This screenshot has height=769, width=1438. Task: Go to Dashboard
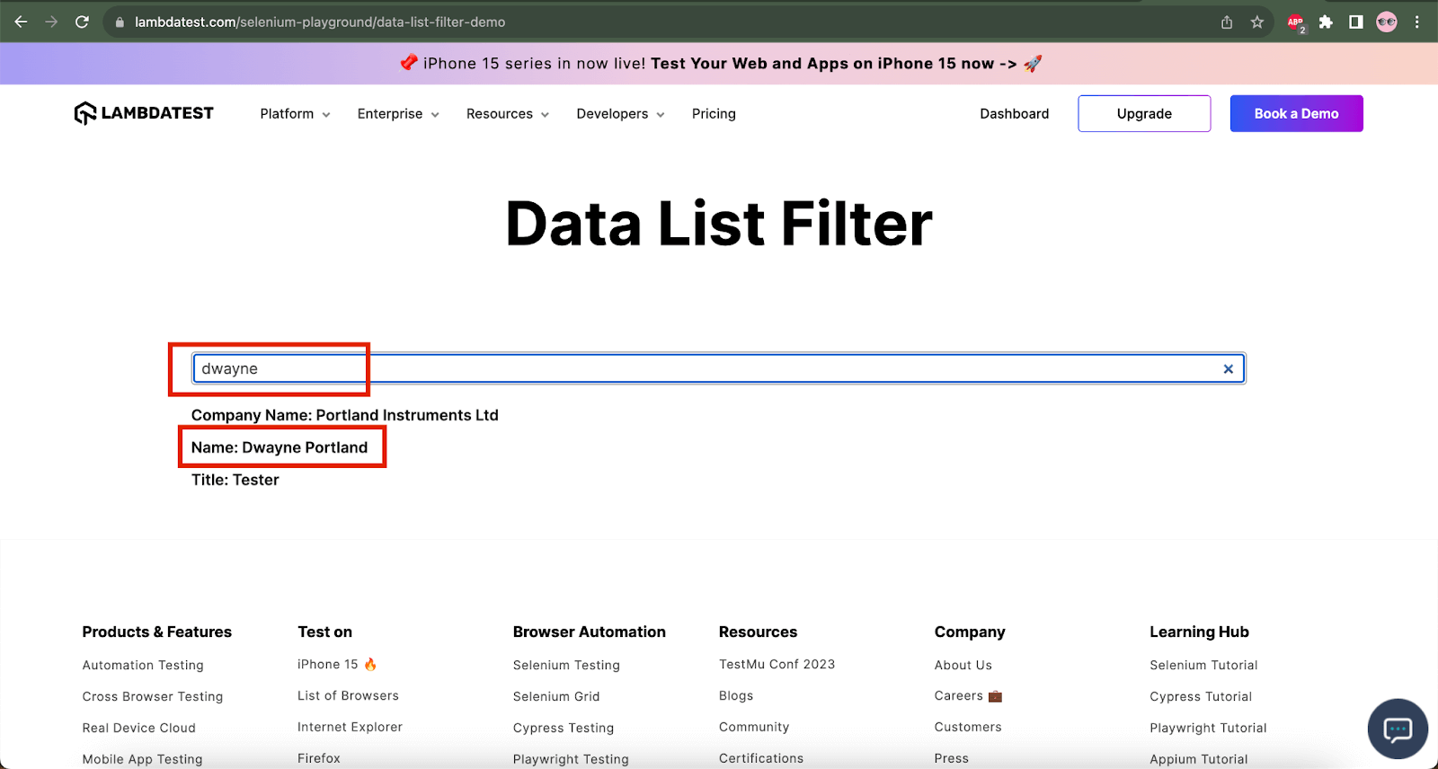1014,114
